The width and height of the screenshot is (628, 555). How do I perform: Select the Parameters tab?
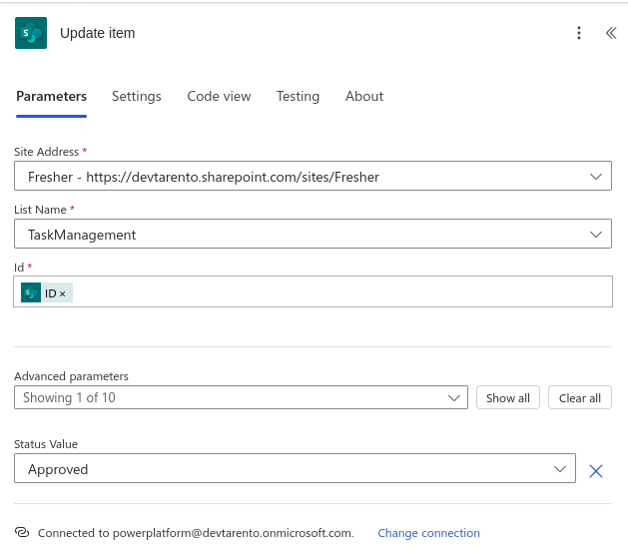pyautogui.click(x=51, y=97)
